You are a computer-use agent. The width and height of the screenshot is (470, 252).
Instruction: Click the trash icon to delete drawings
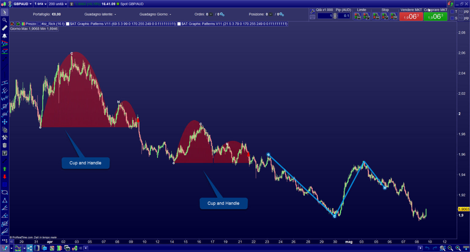[x=4, y=145]
